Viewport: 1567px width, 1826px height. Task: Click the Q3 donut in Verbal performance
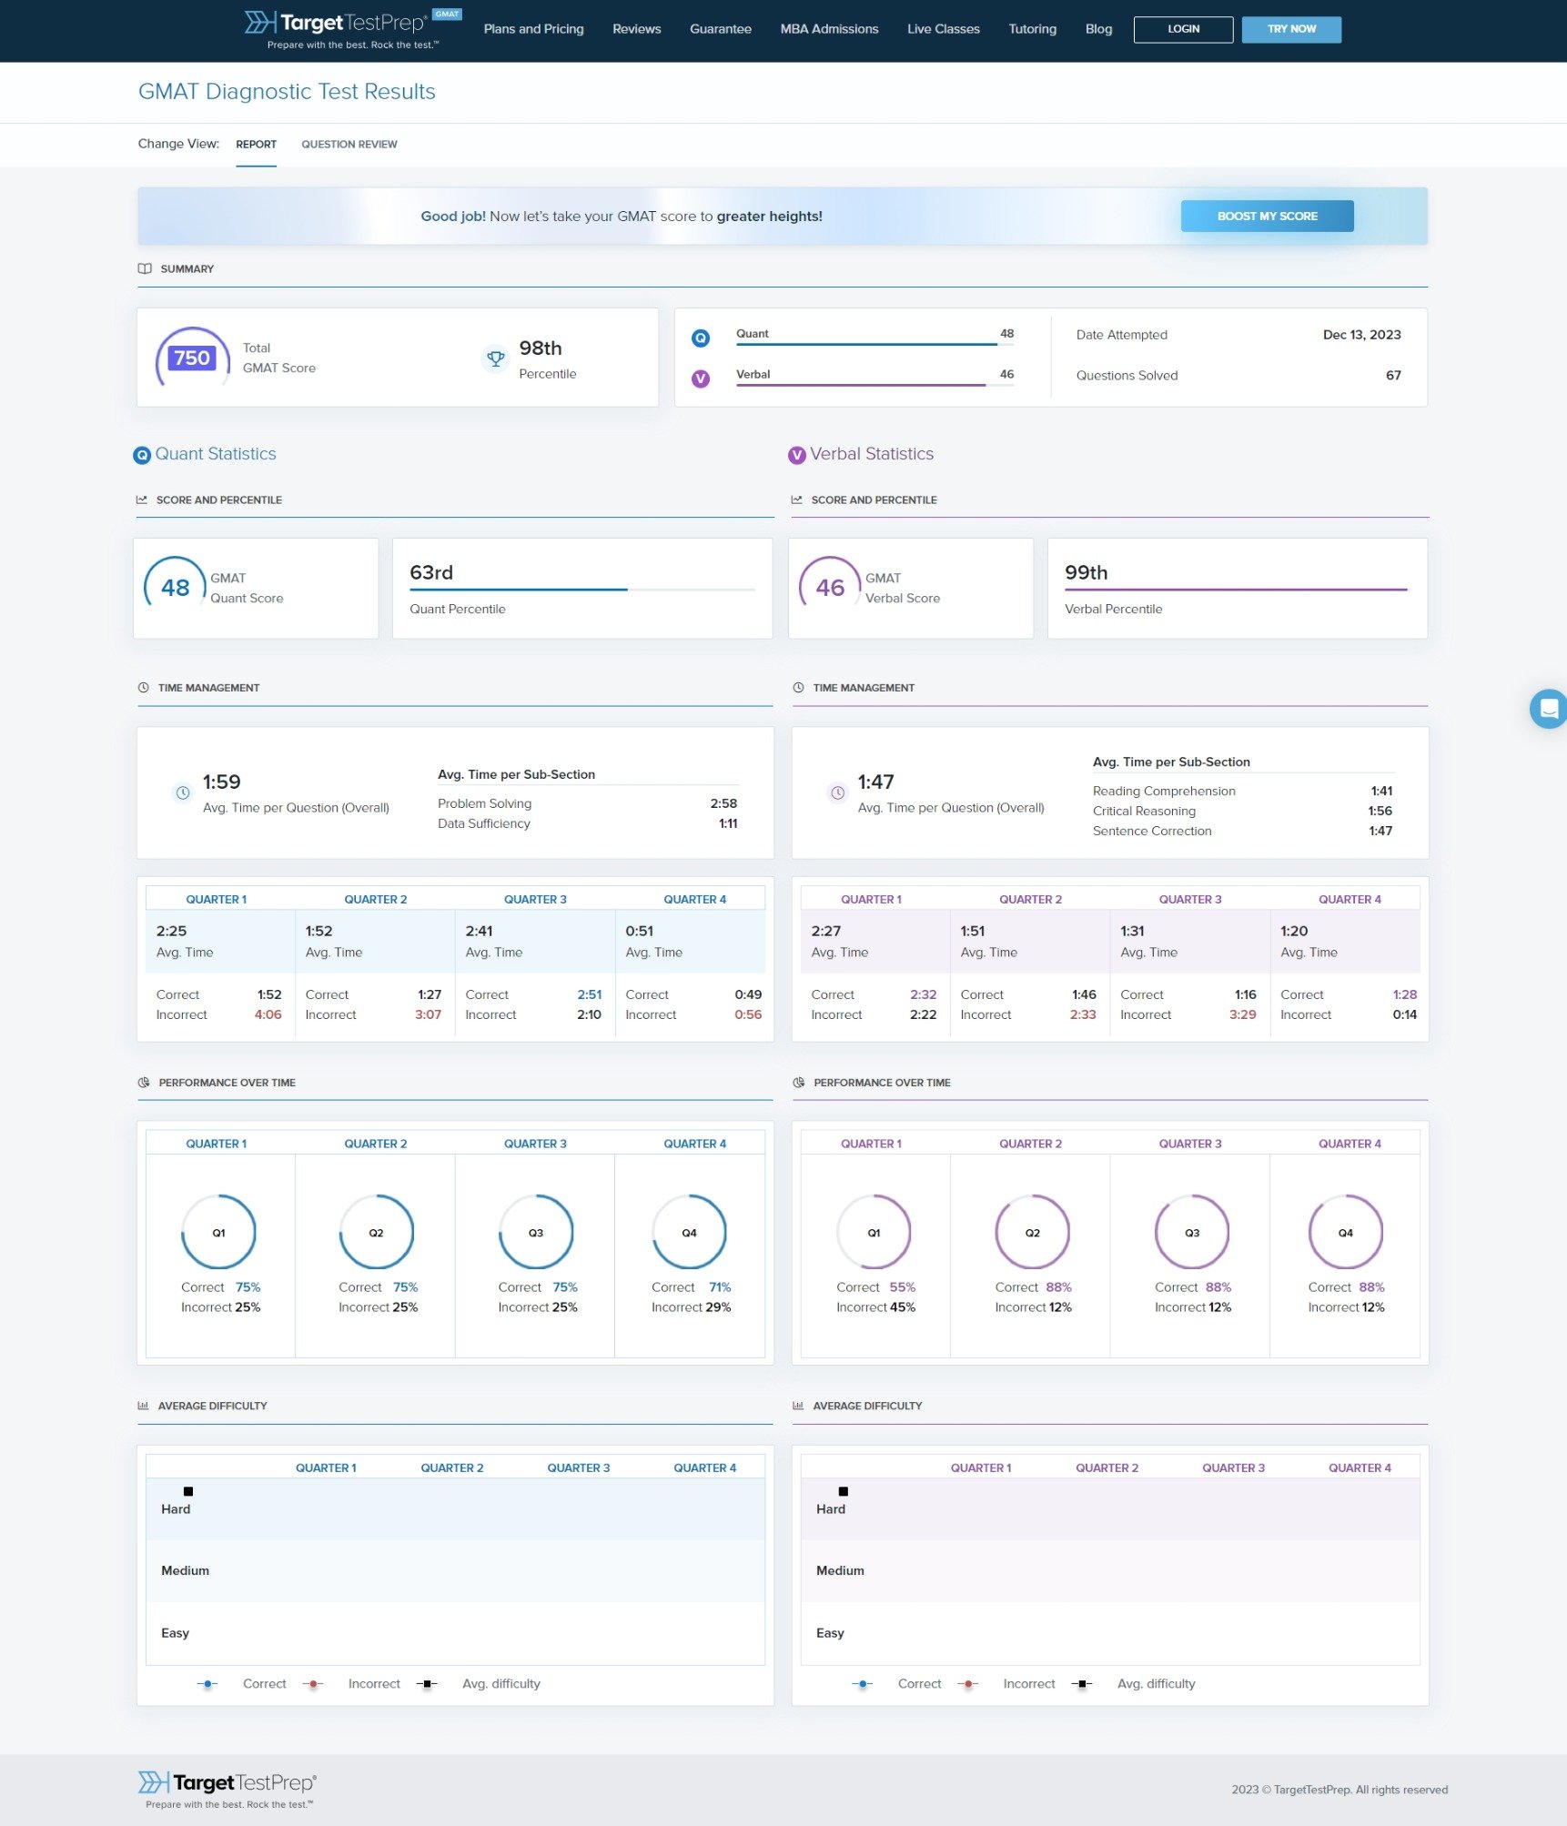click(1192, 1232)
